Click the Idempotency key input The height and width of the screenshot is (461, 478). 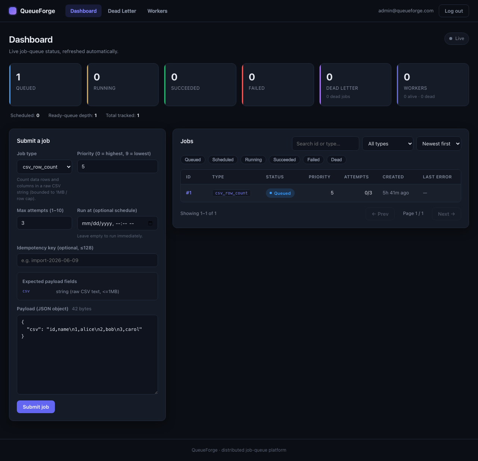tap(87, 260)
